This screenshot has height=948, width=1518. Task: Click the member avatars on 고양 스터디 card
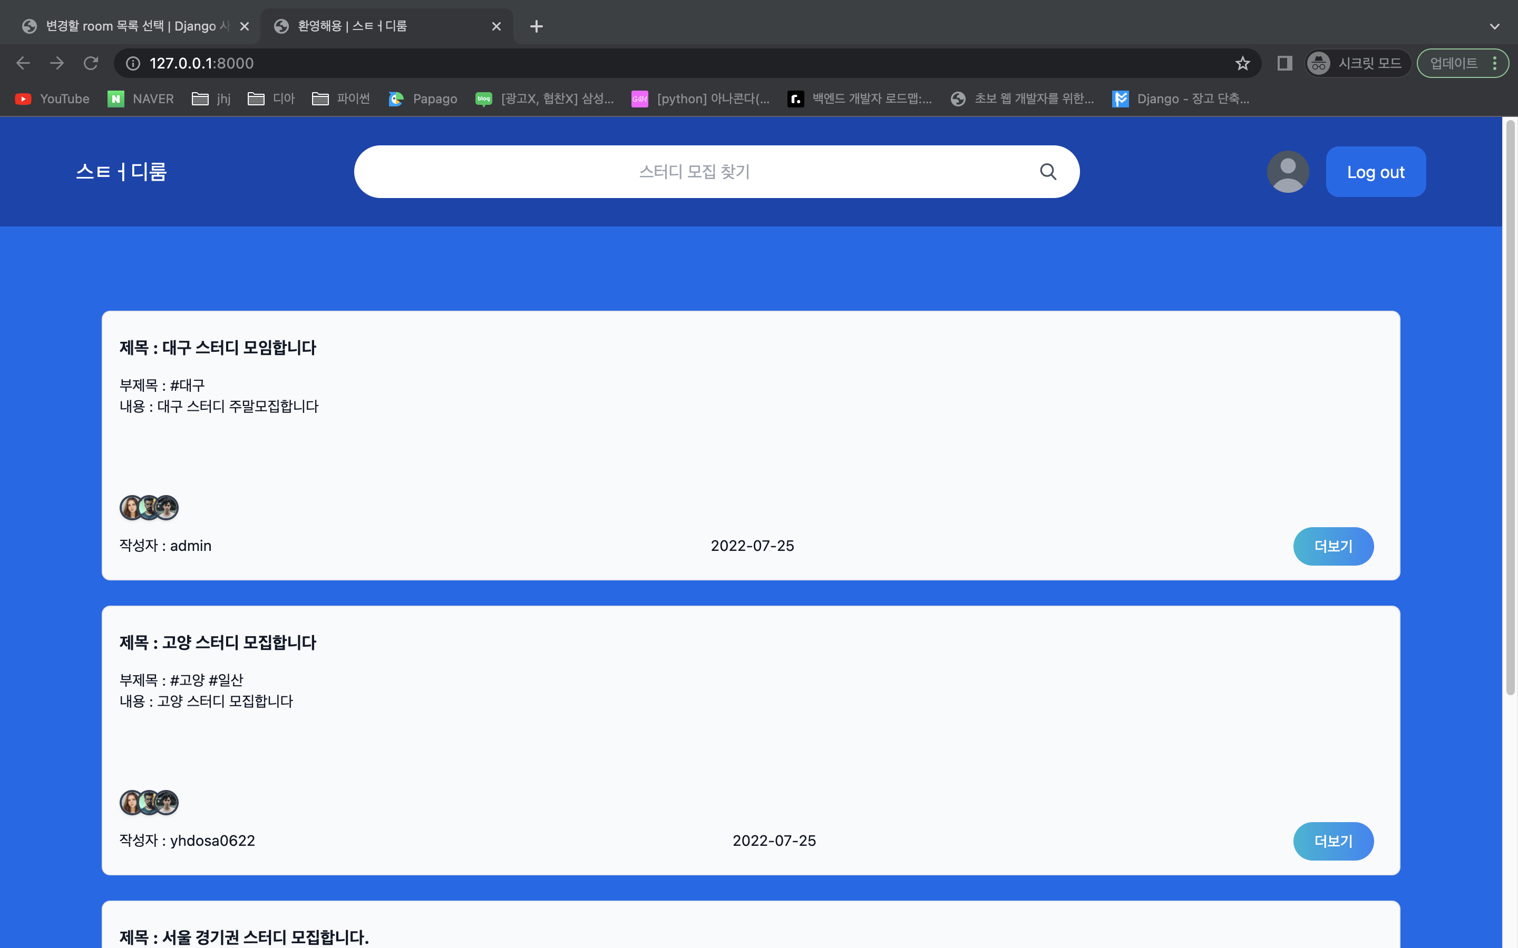click(149, 803)
